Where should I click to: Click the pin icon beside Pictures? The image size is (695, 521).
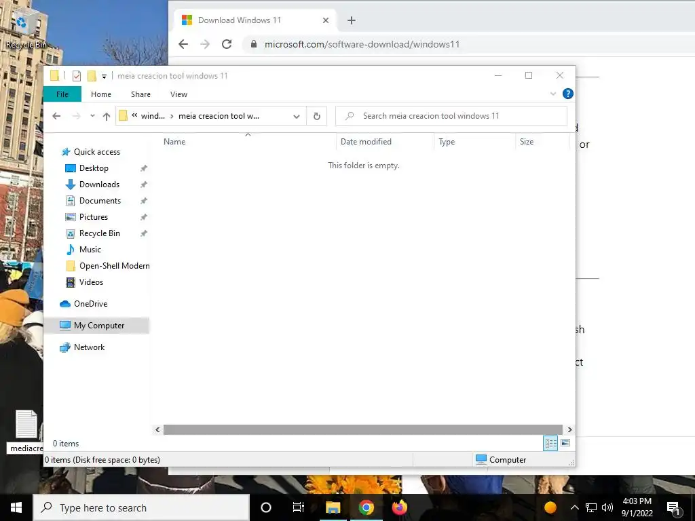[144, 217]
